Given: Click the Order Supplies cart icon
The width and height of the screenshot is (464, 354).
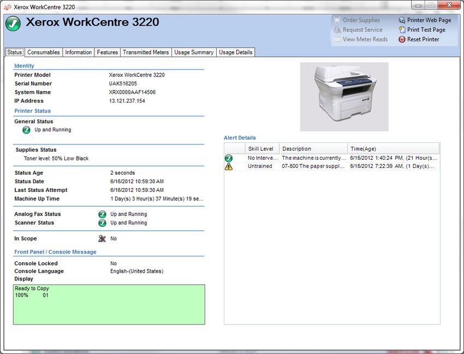Looking at the screenshot, I should [337, 20].
